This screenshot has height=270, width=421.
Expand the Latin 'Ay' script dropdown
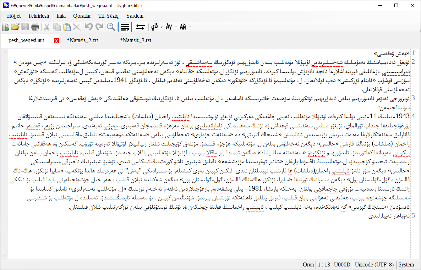(x=176, y=27)
